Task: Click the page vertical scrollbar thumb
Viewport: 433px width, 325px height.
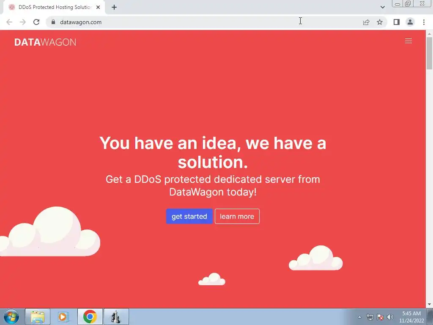Action: [429, 53]
